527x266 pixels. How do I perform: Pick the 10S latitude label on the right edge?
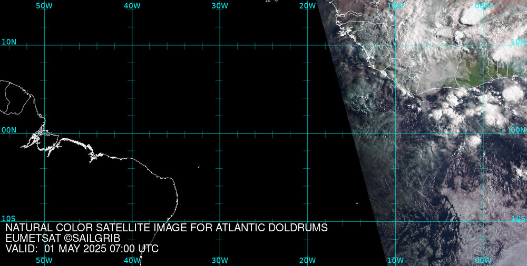pos(519,218)
